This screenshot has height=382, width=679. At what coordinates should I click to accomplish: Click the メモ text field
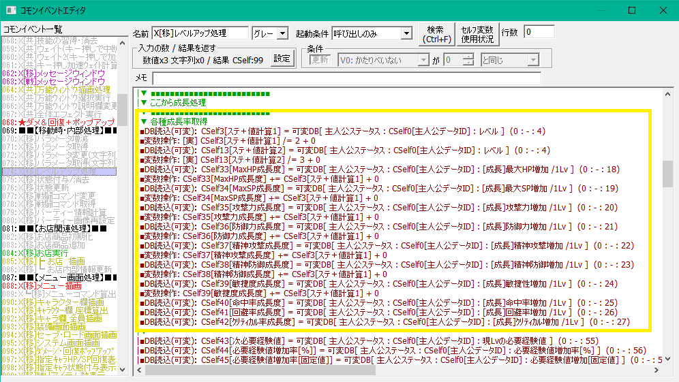(346, 78)
